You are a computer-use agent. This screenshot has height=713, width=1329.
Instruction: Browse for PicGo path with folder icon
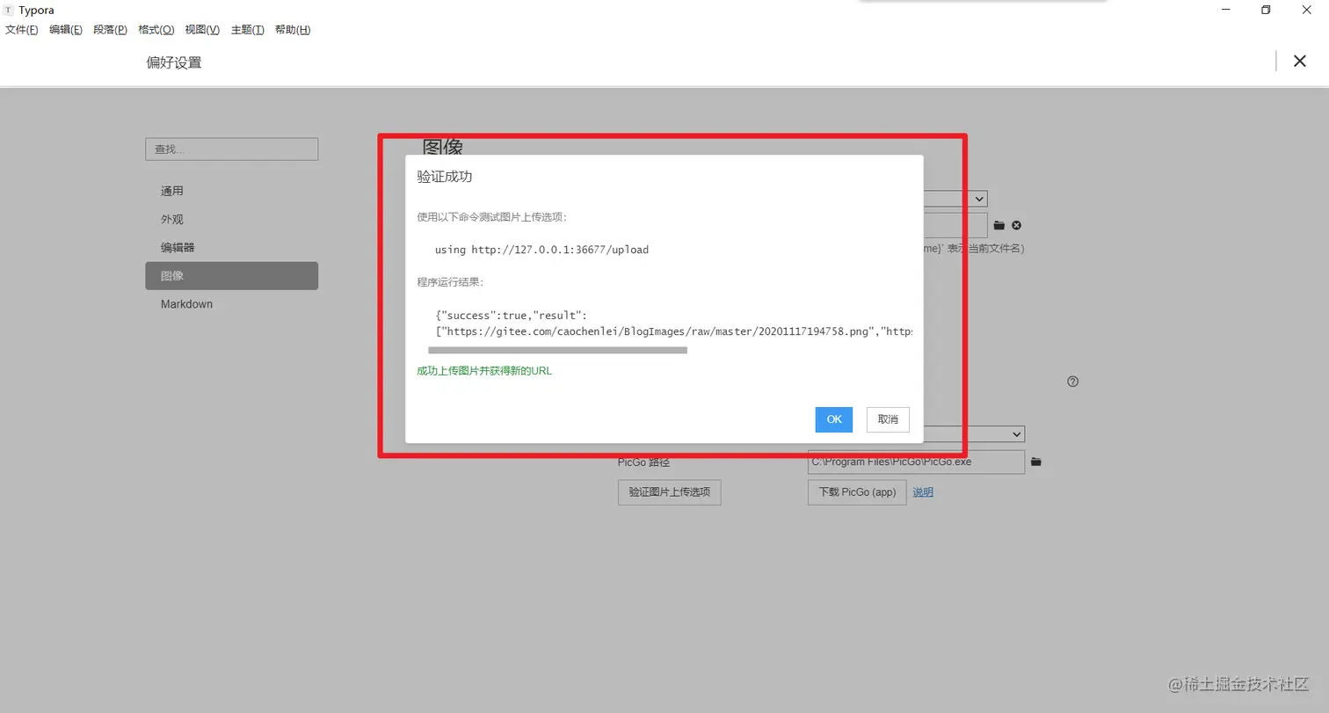[1036, 462]
